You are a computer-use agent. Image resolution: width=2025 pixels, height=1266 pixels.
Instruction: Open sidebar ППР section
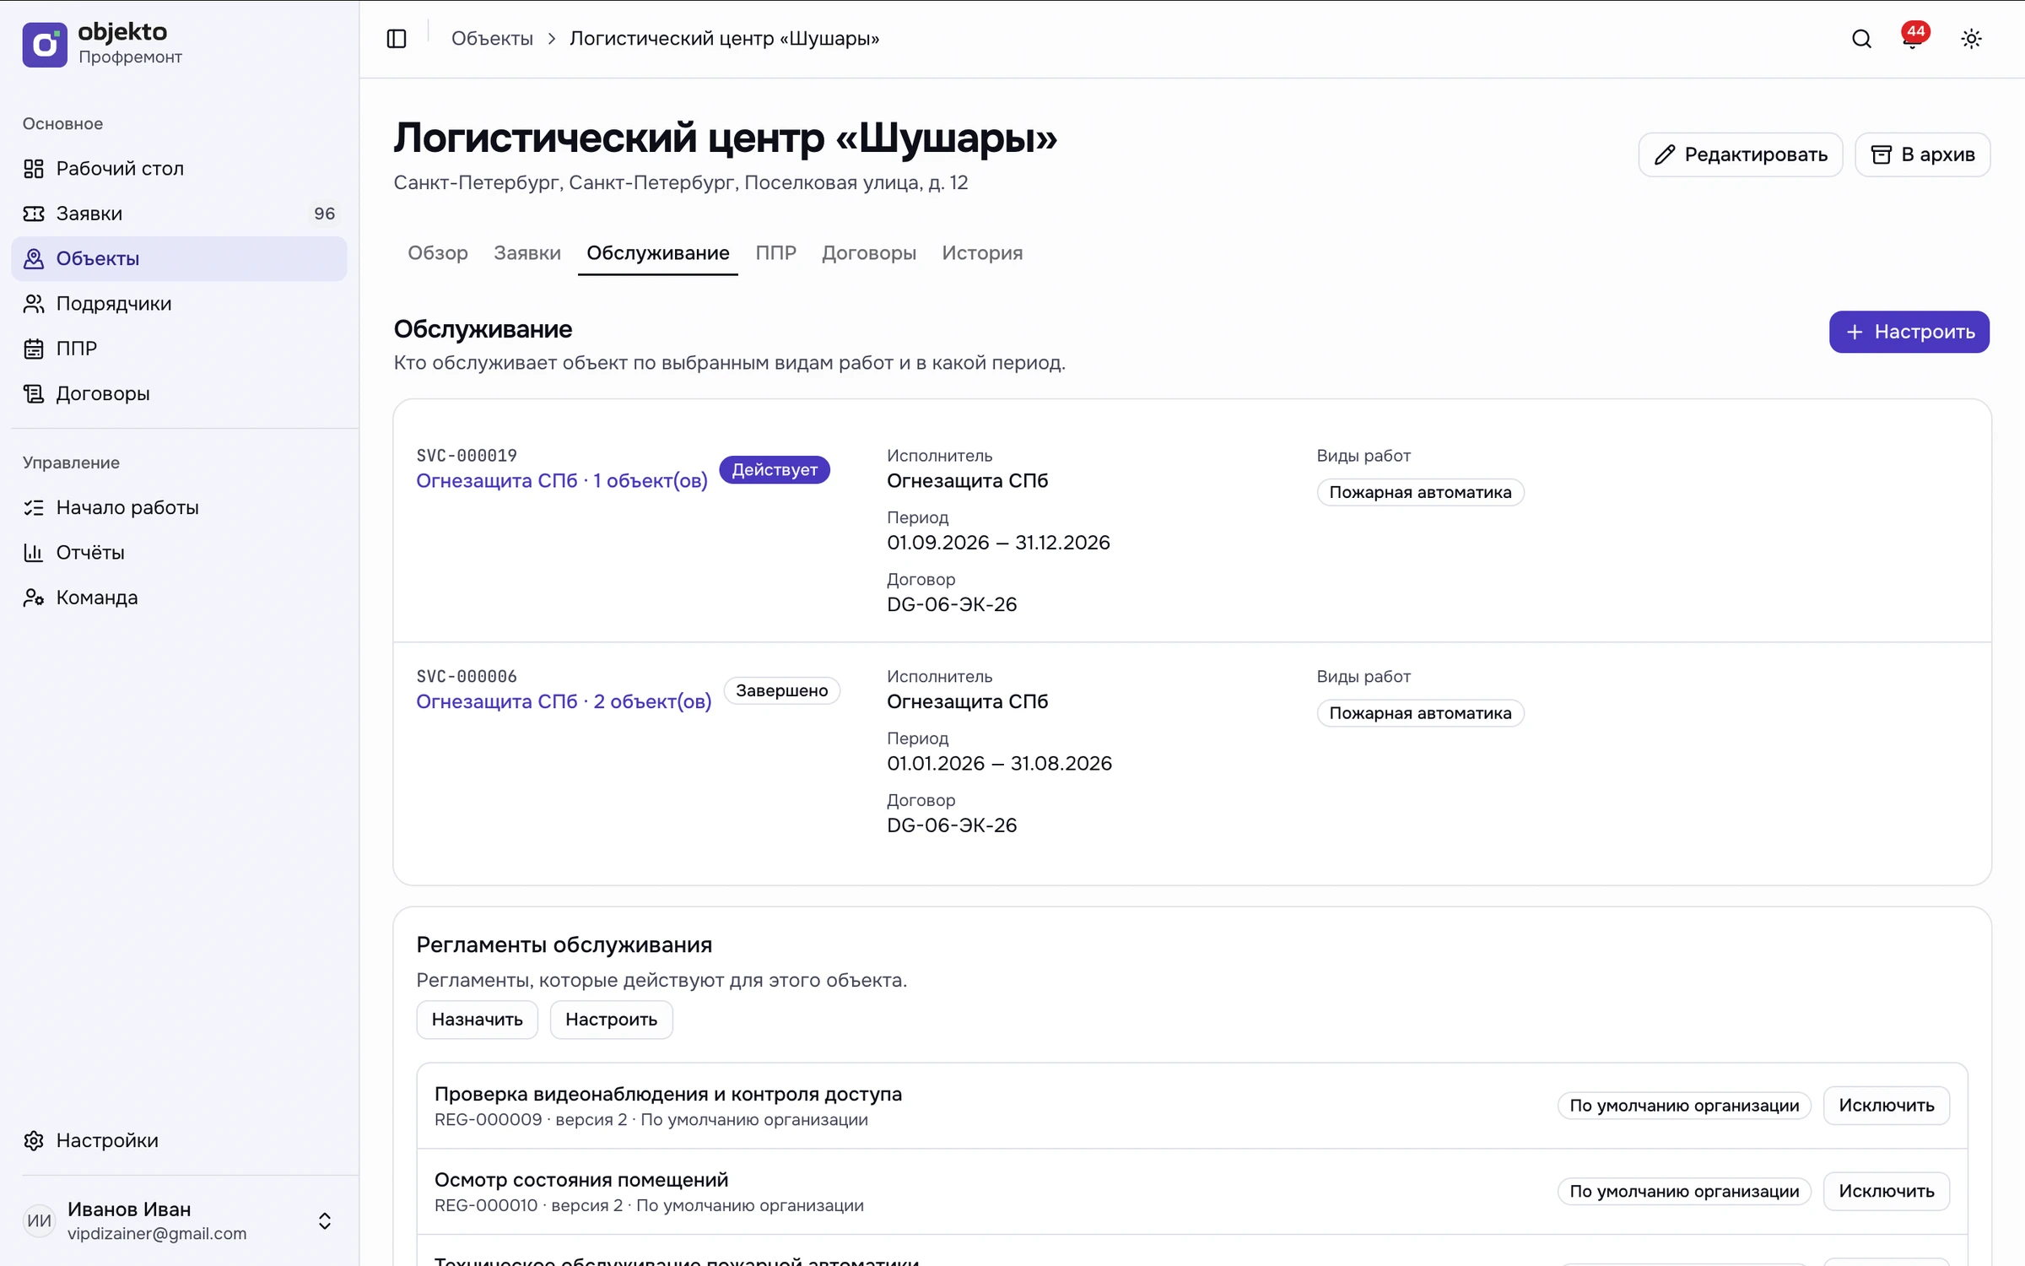pyautogui.click(x=179, y=349)
